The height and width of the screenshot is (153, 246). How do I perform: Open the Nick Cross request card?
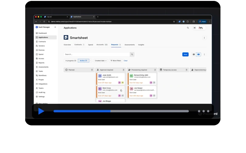point(111,92)
